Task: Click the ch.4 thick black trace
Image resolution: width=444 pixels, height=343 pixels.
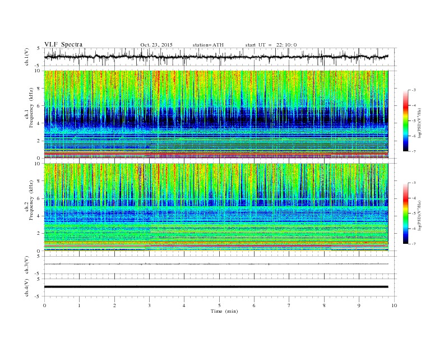Action: [x=216, y=287]
